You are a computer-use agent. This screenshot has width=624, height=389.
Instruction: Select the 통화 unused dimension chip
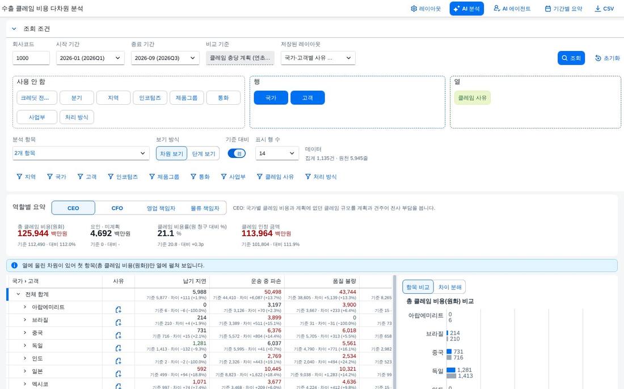pyautogui.click(x=224, y=98)
